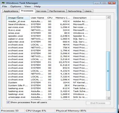Select taskeng.exe run by SYSTEM

tap(48, 88)
